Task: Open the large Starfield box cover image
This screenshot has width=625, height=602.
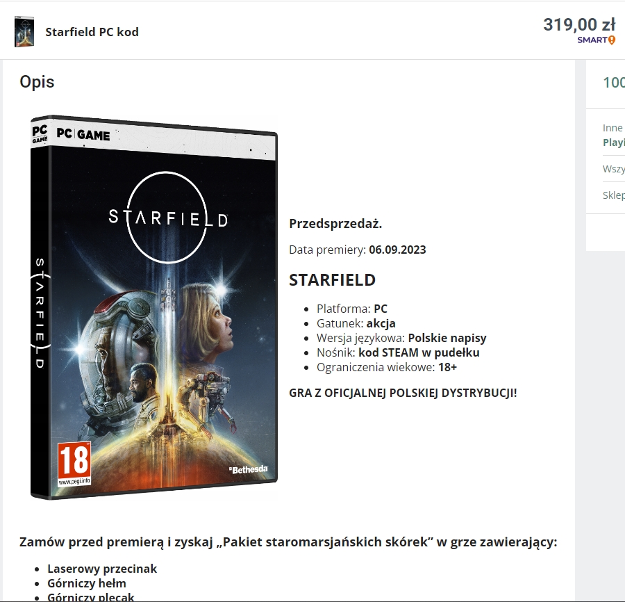Action: [x=154, y=307]
